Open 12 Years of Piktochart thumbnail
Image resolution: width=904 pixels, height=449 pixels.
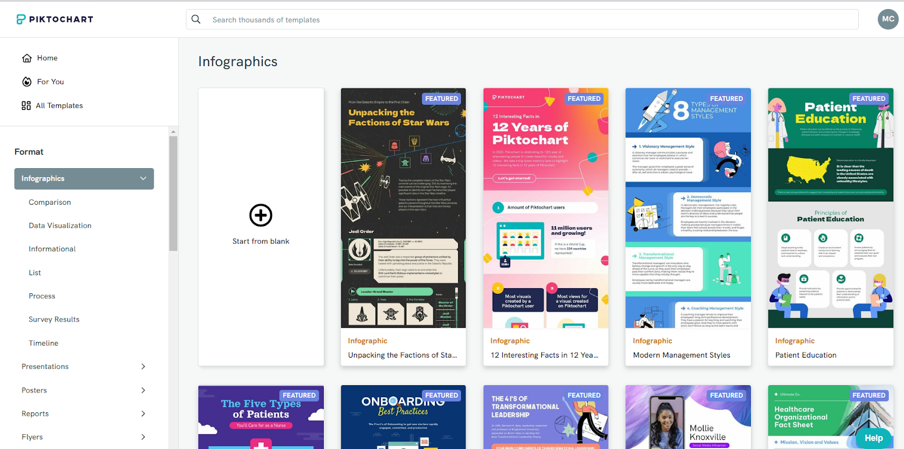[x=546, y=208]
